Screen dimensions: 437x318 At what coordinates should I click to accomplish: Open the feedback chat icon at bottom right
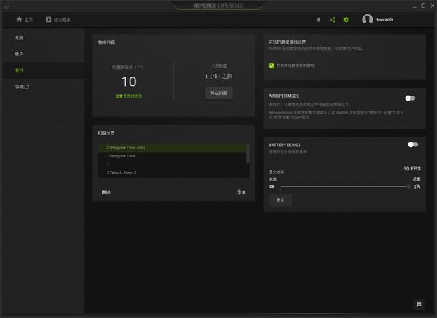[x=419, y=304]
